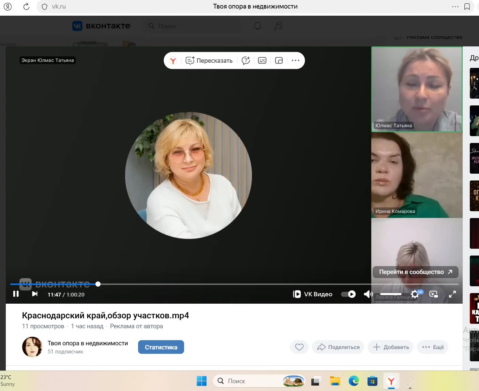Viewport: 479px width, 391px height.
Task: Open Microsoft Store from taskbar
Action: point(372,381)
